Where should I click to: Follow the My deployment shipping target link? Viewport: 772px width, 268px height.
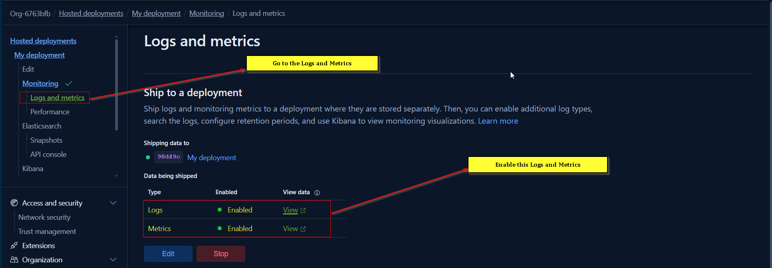point(212,158)
